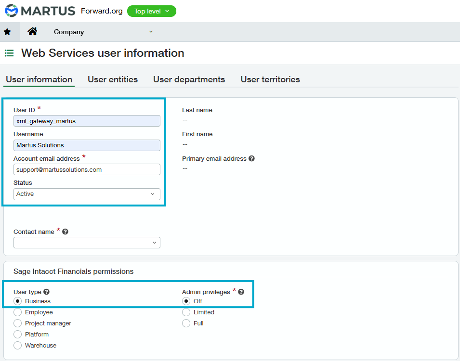Click the First name label
Image resolution: width=460 pixels, height=361 pixels.
(x=197, y=134)
